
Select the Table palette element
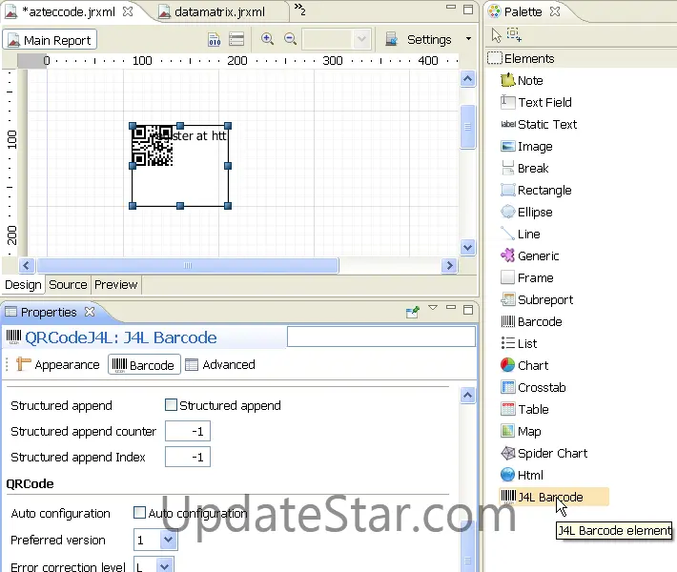tap(524, 409)
